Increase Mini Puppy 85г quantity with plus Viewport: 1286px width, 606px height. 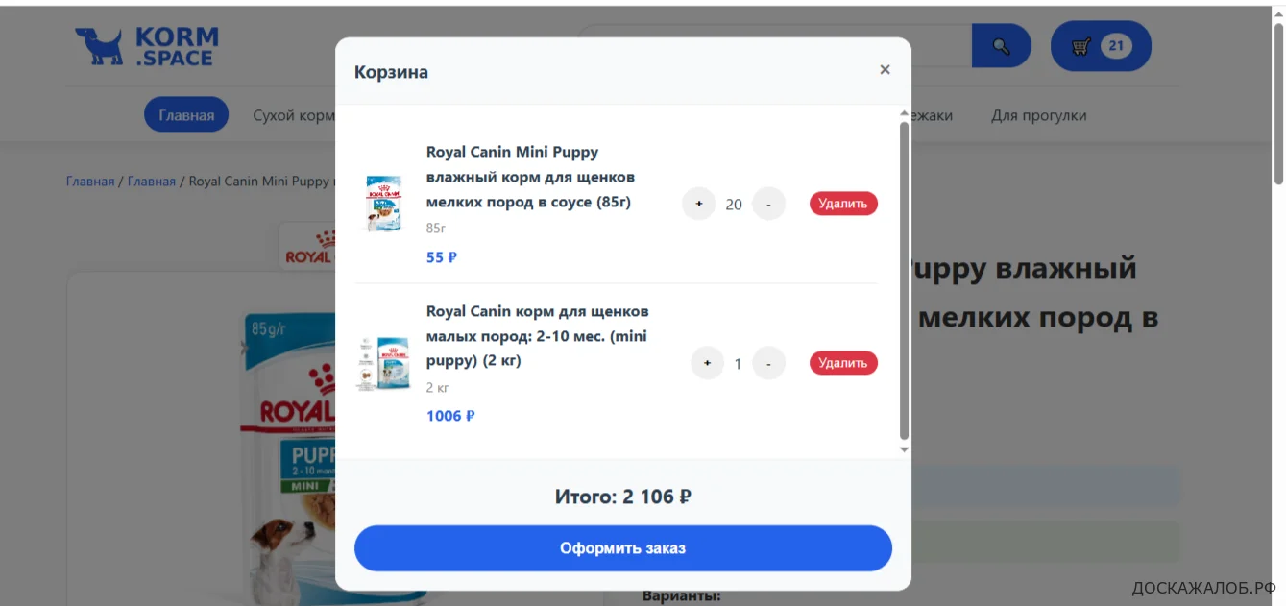[x=698, y=204]
